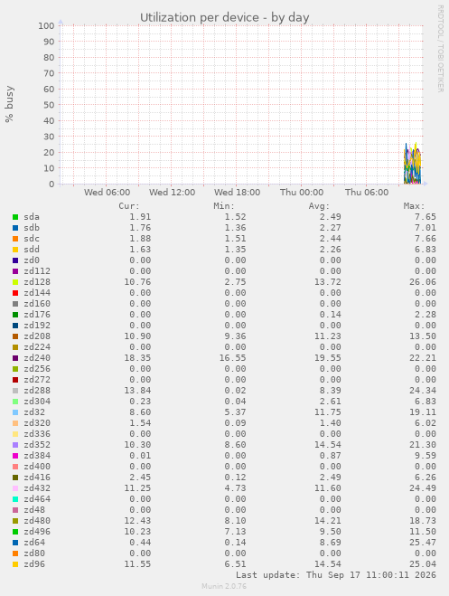Screen dimensions: 449x596
Task: Click the 'Wed 06:00' time axis label
Action: [107, 193]
